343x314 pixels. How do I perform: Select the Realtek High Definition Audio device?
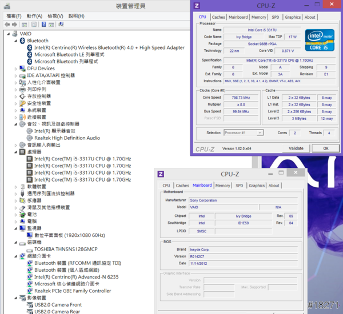[67, 138]
